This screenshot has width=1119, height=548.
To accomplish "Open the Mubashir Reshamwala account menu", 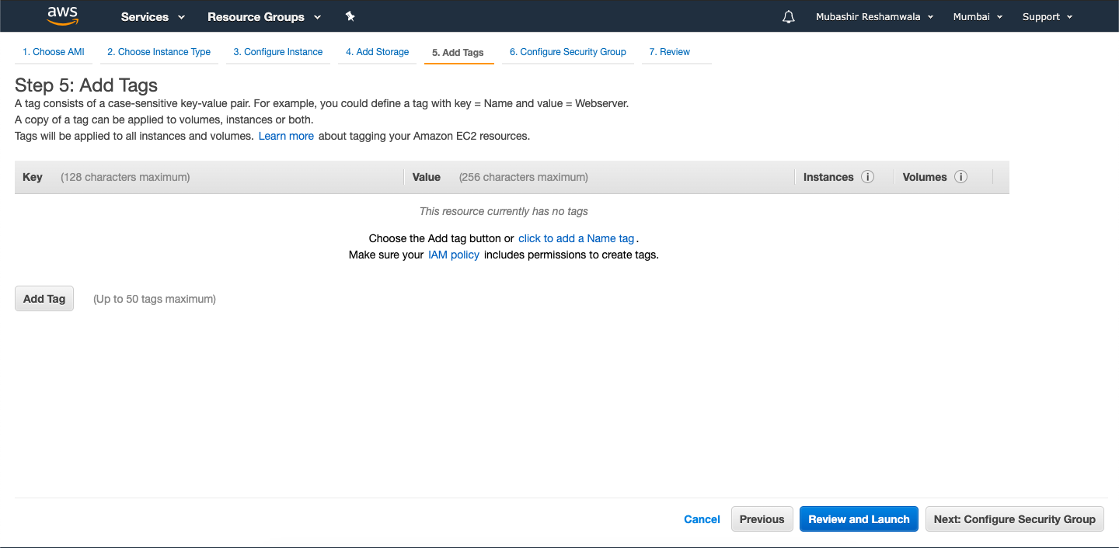I will (x=874, y=16).
